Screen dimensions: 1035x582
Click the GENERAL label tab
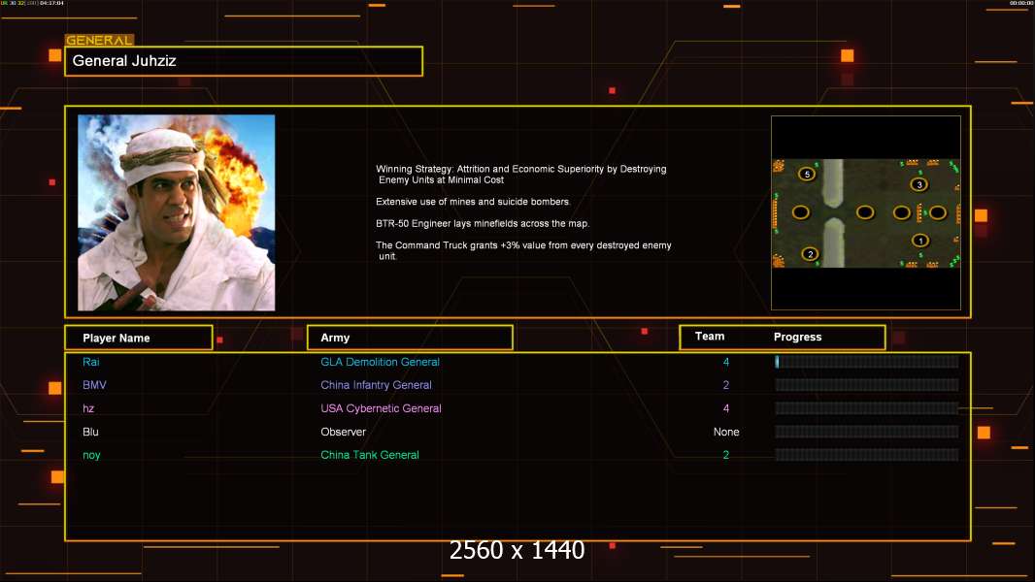pyautogui.click(x=100, y=40)
